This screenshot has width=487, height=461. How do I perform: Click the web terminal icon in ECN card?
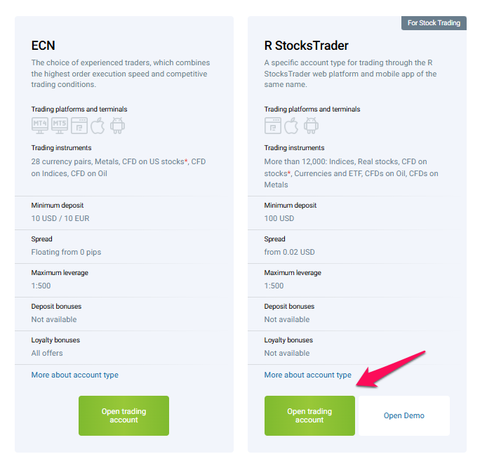coord(79,126)
